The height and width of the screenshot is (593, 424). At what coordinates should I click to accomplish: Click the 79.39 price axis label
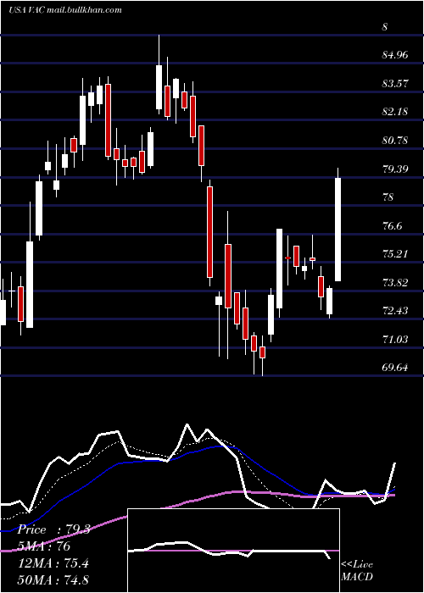click(x=395, y=169)
